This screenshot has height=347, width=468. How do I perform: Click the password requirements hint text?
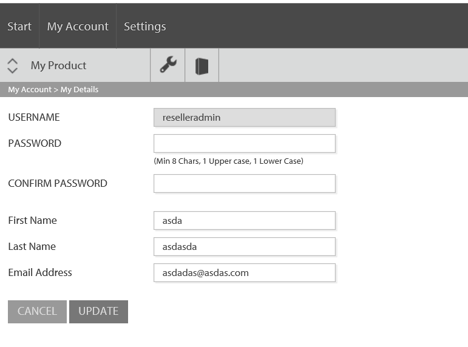click(228, 161)
